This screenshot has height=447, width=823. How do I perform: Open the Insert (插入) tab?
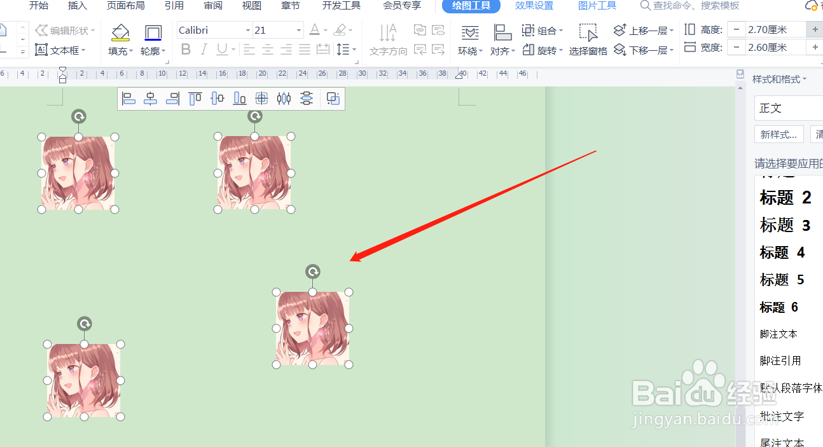(x=78, y=6)
